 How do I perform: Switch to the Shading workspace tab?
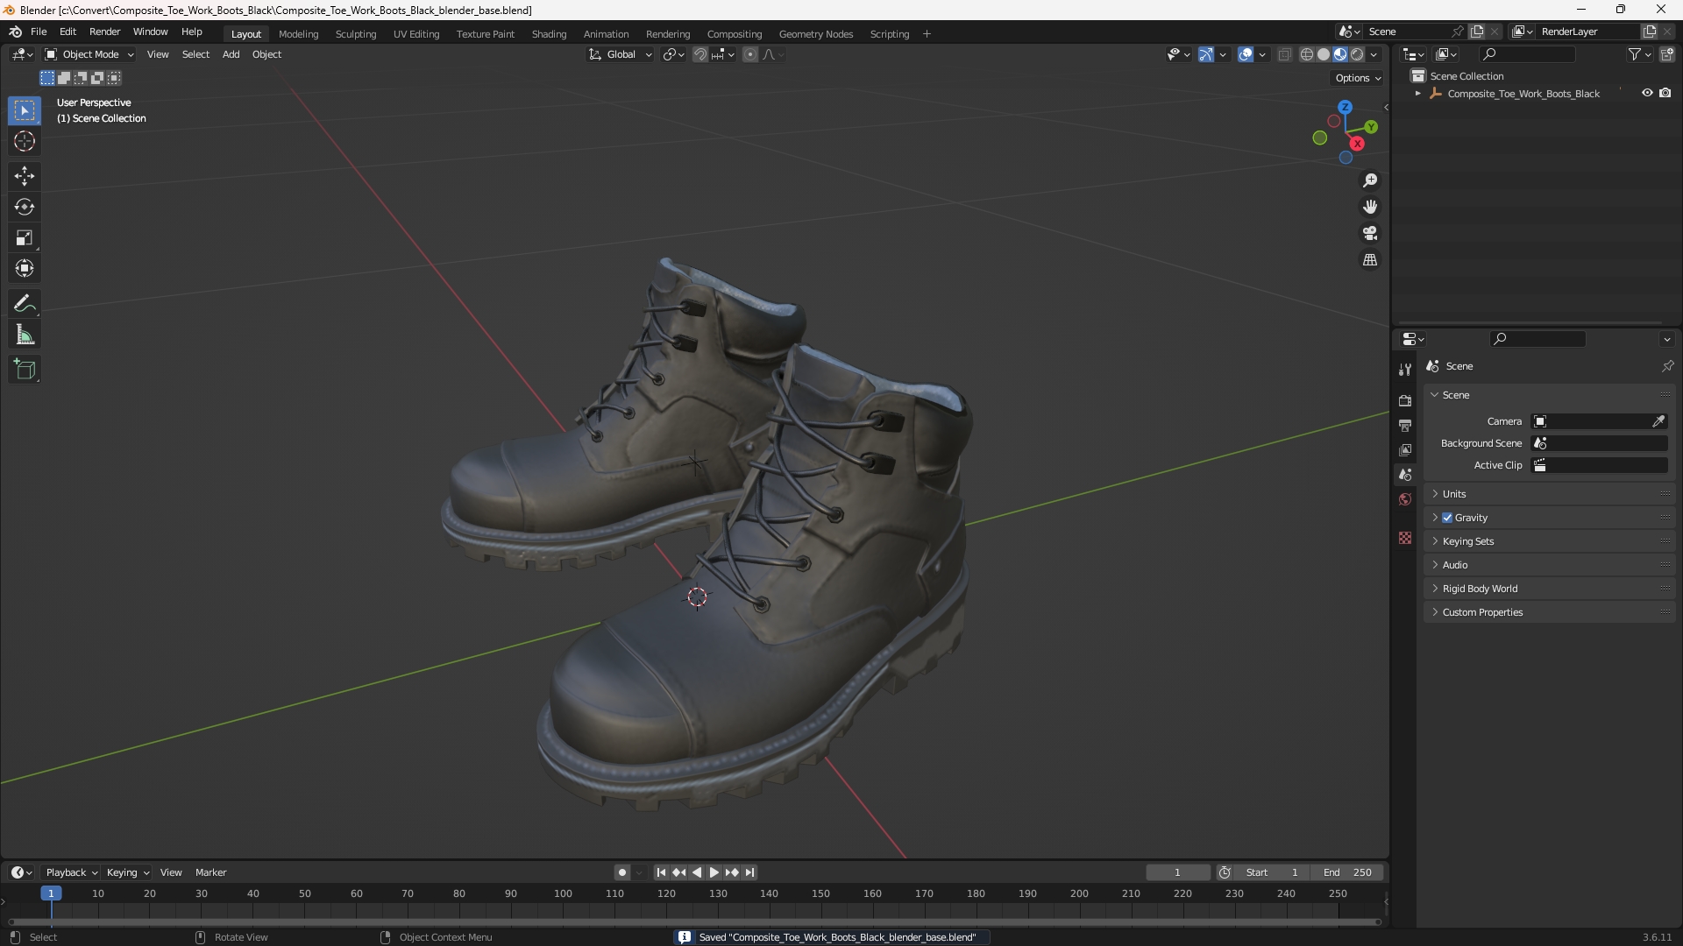(x=549, y=34)
